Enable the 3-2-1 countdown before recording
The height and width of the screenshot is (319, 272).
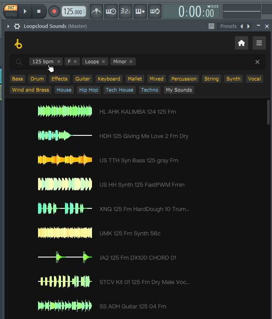(125, 12)
